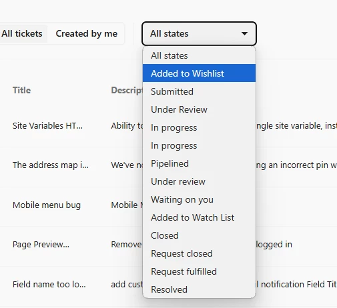Choose Added to Wishlist option

pyautogui.click(x=199, y=73)
